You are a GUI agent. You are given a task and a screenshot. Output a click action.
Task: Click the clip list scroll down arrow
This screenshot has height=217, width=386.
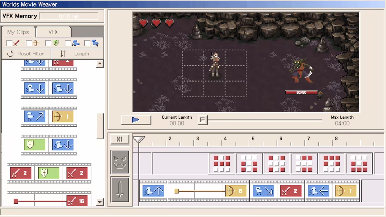[100, 202]
